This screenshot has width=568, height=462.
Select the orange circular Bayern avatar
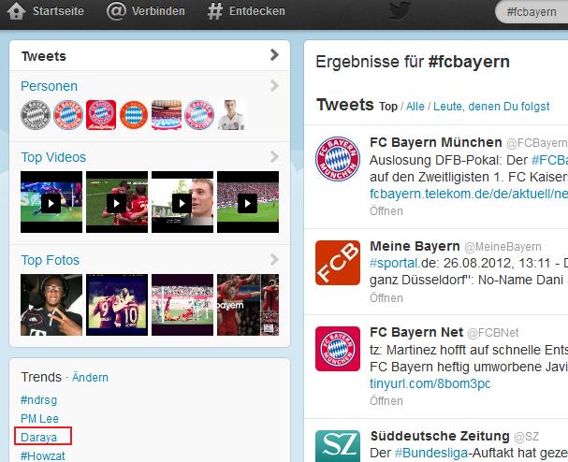coord(134,115)
